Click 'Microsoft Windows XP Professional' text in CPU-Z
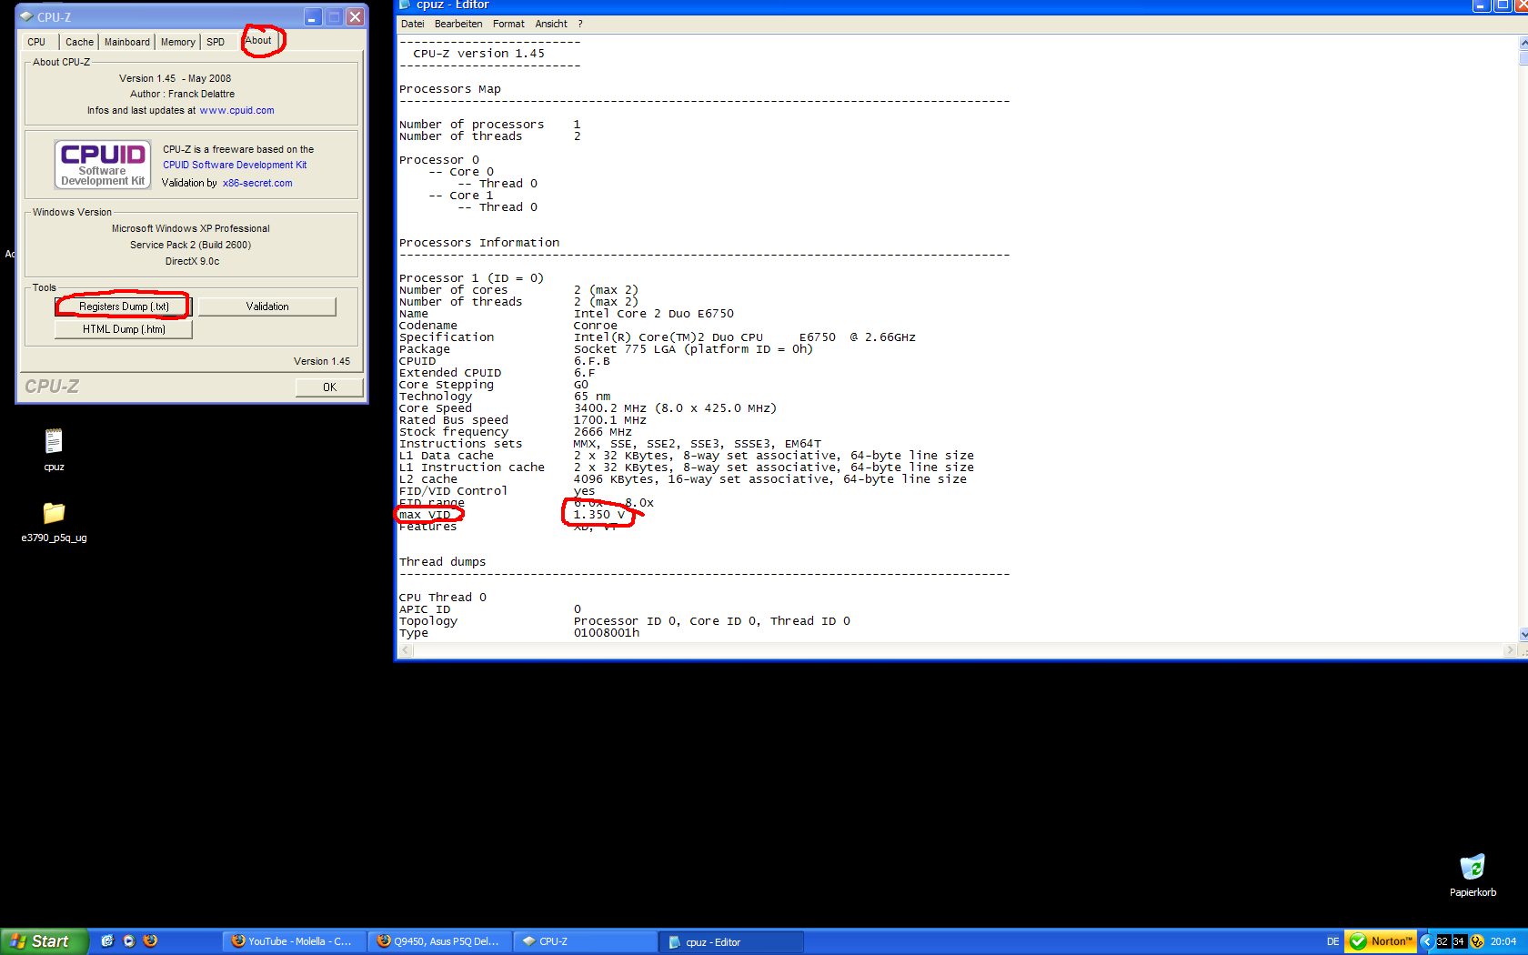The image size is (1528, 955). pyautogui.click(x=191, y=228)
